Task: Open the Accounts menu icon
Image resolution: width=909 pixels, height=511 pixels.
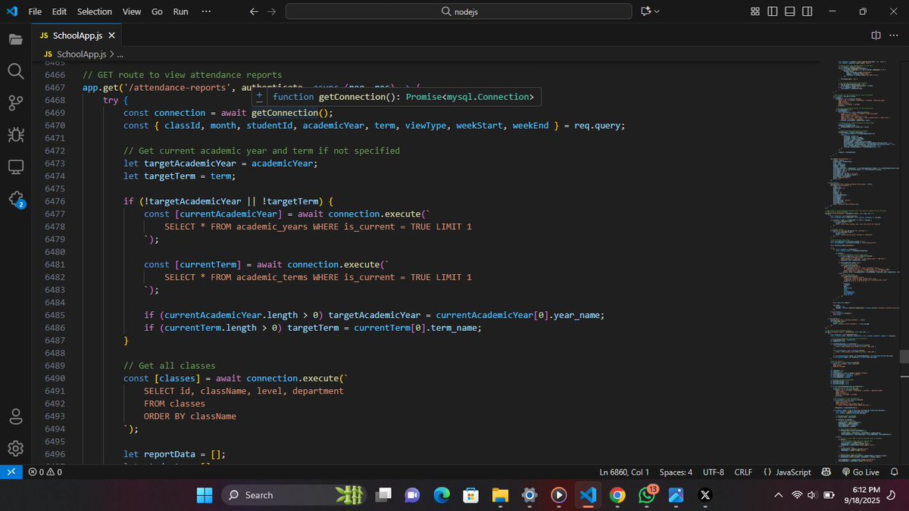Action: tap(16, 416)
